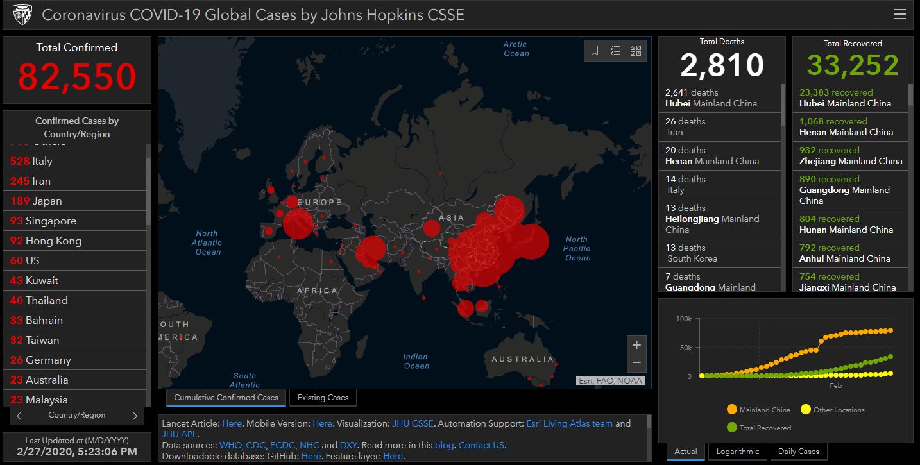Click the 14 deaths Italy entry
The height and width of the screenshot is (465, 920).
pos(719,185)
